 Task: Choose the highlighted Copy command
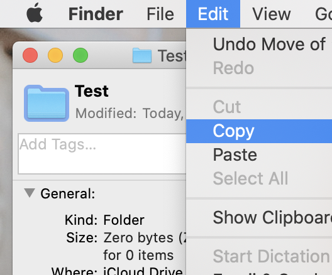click(x=259, y=131)
